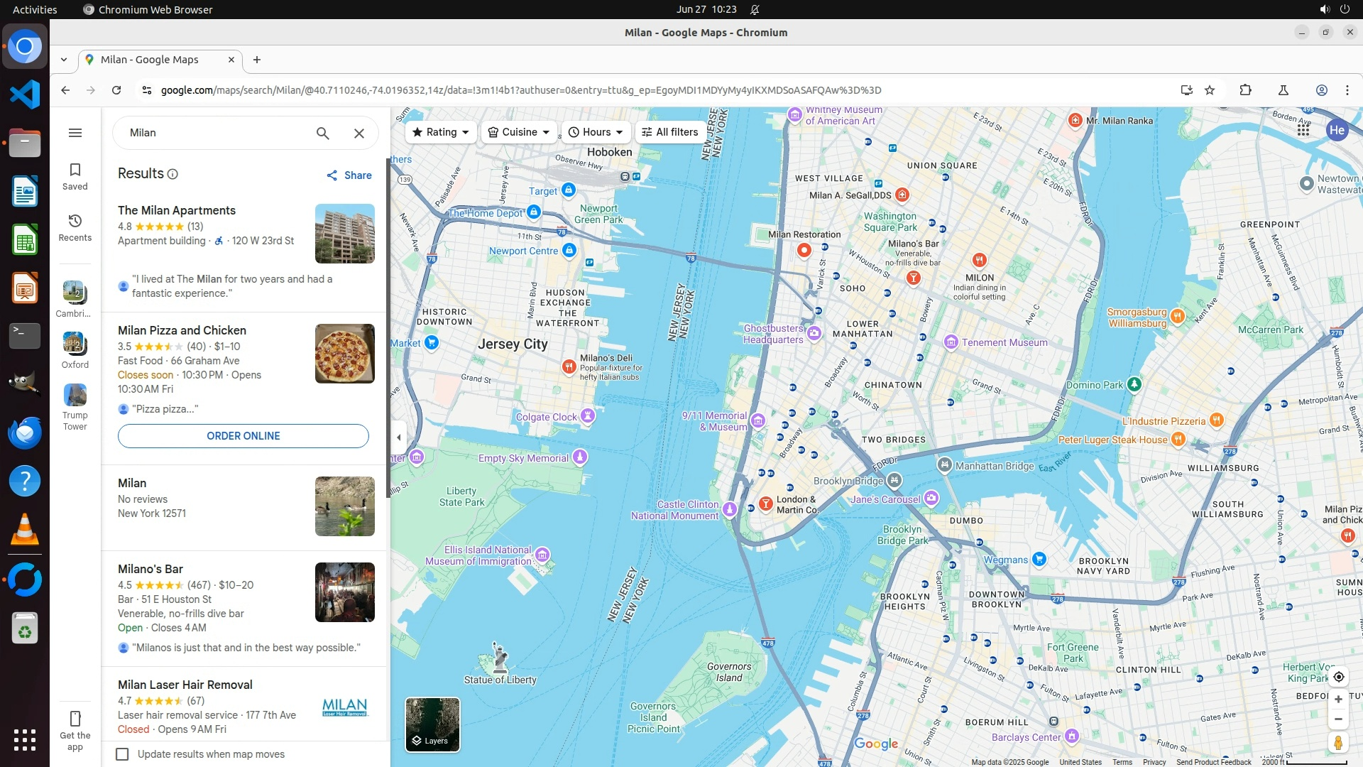Zoom in on the map

1338,700
